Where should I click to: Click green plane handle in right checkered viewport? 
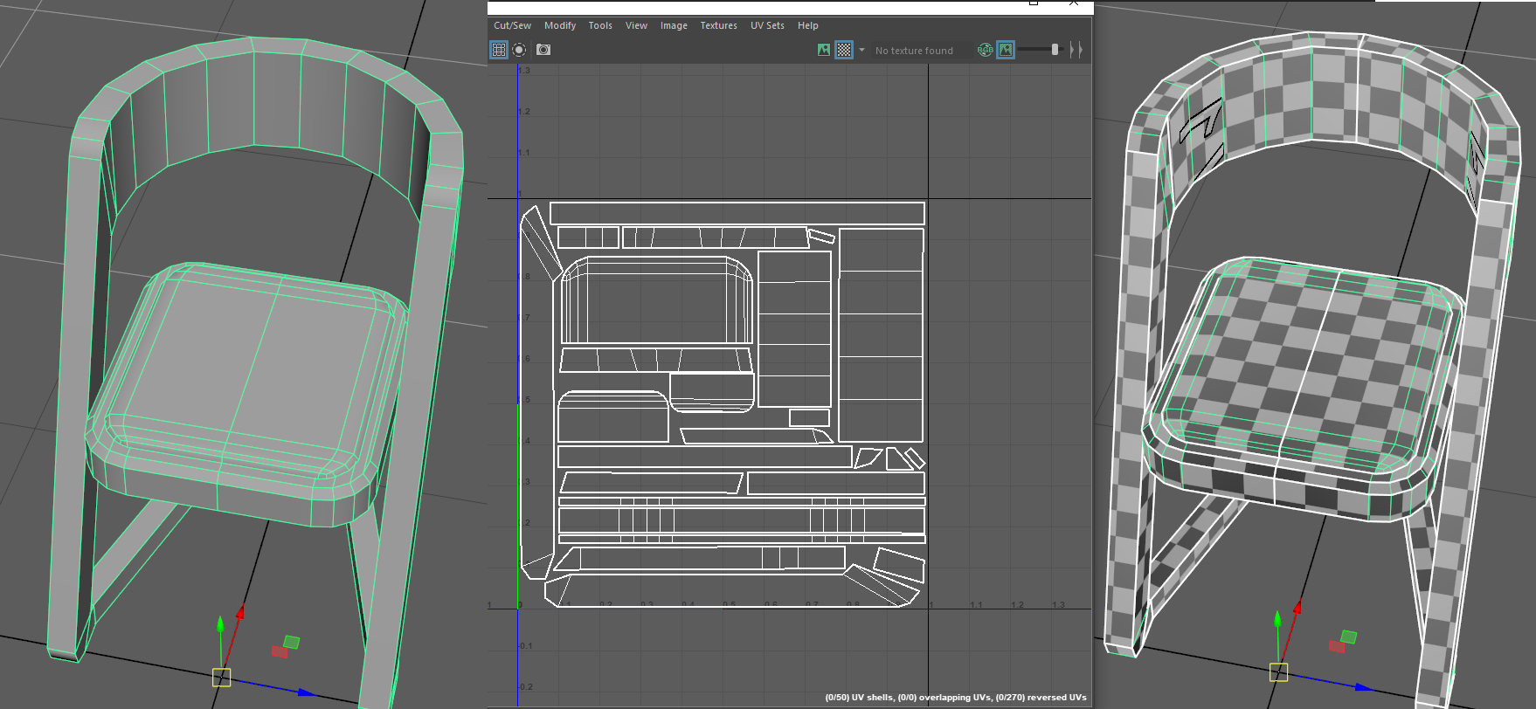(x=1349, y=637)
